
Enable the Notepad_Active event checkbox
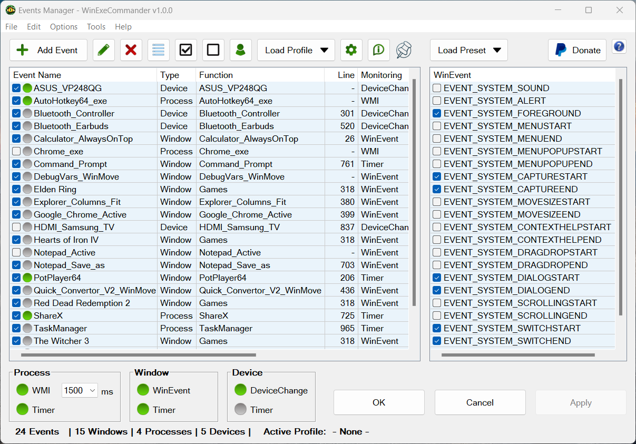point(16,252)
